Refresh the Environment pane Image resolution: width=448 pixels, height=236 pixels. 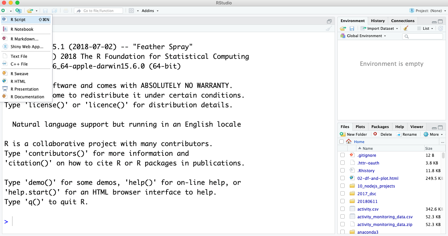click(441, 28)
